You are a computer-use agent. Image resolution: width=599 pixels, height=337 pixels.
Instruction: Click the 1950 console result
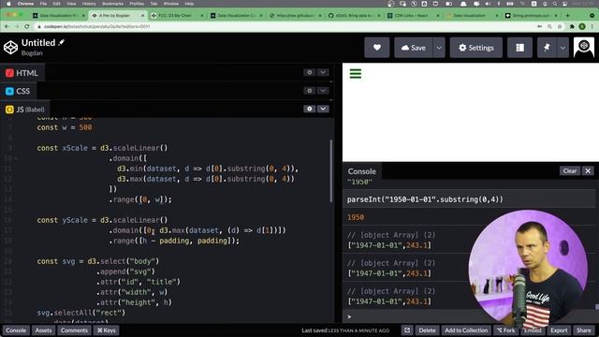point(356,217)
